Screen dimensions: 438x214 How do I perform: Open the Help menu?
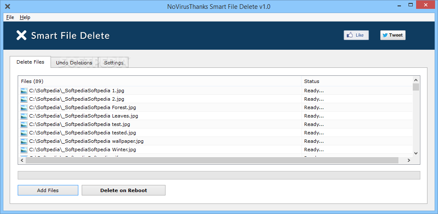(25, 17)
